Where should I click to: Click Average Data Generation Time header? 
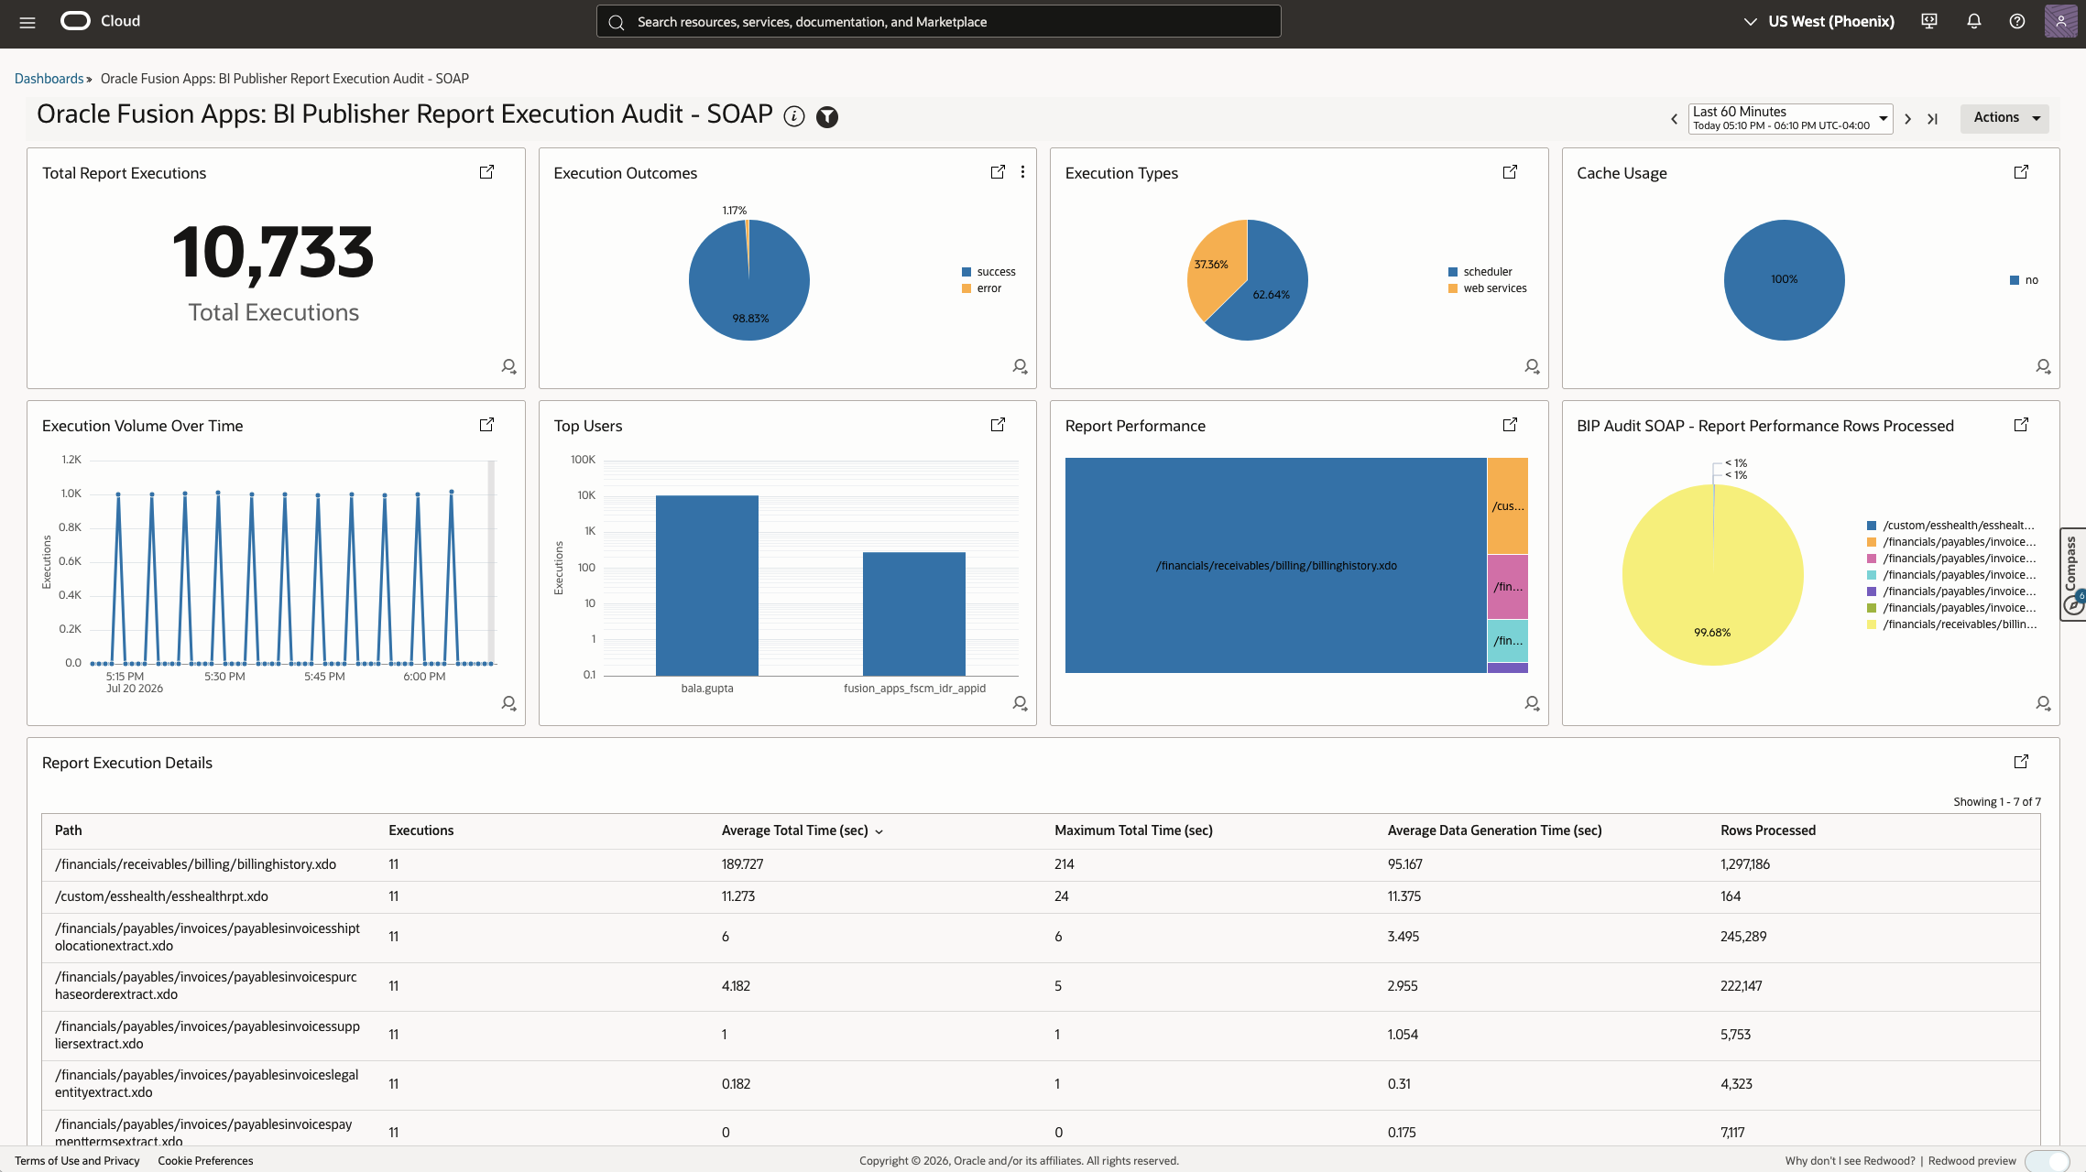point(1494,830)
